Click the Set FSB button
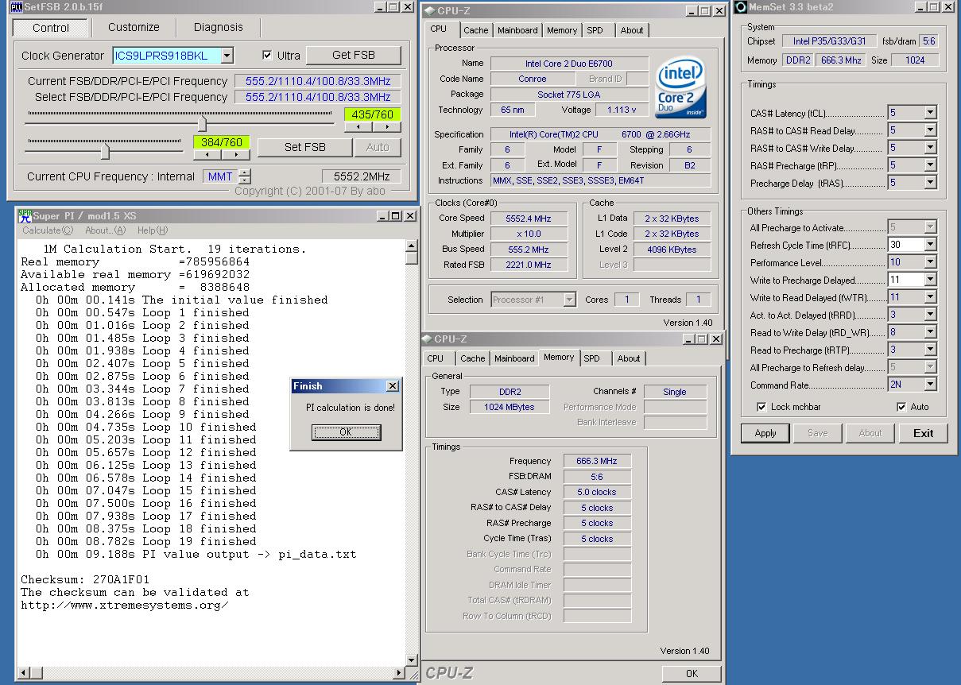 point(305,147)
